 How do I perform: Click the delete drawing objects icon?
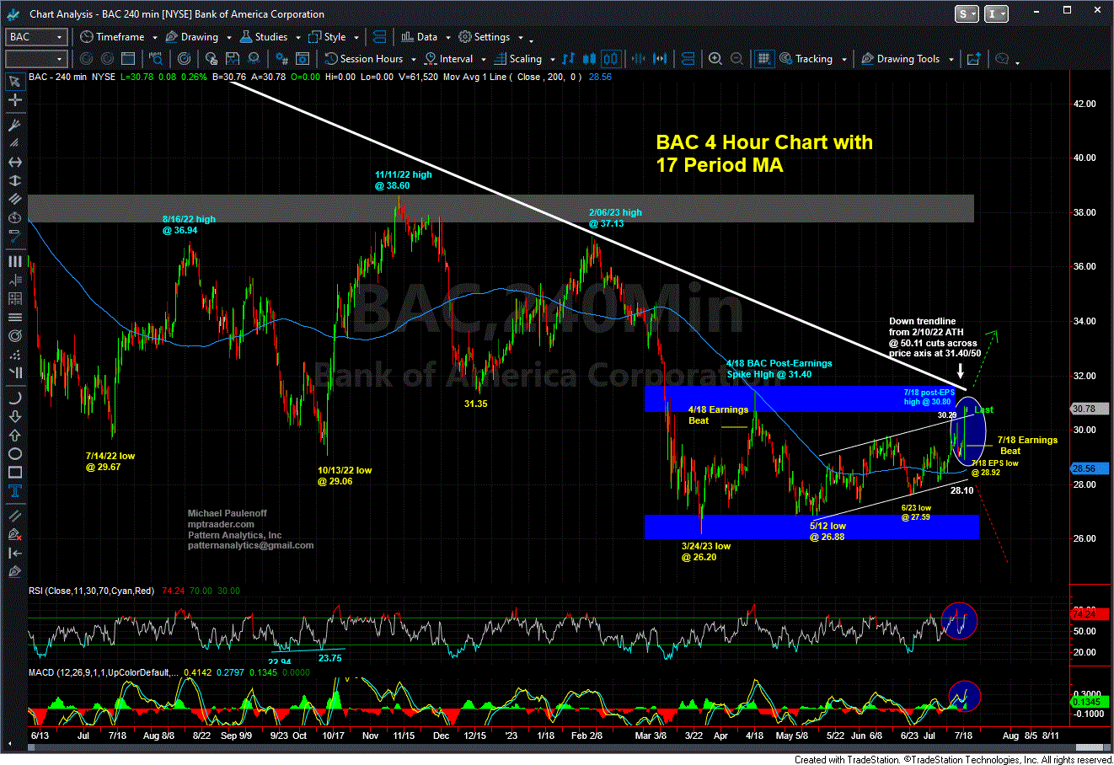click(x=14, y=534)
